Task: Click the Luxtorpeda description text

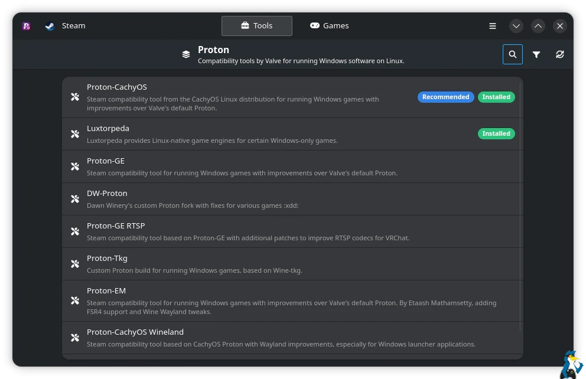Action: coord(212,141)
